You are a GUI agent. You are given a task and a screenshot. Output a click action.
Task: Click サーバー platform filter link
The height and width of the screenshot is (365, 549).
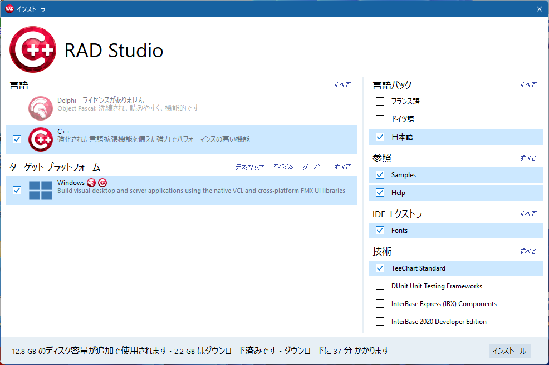click(313, 167)
